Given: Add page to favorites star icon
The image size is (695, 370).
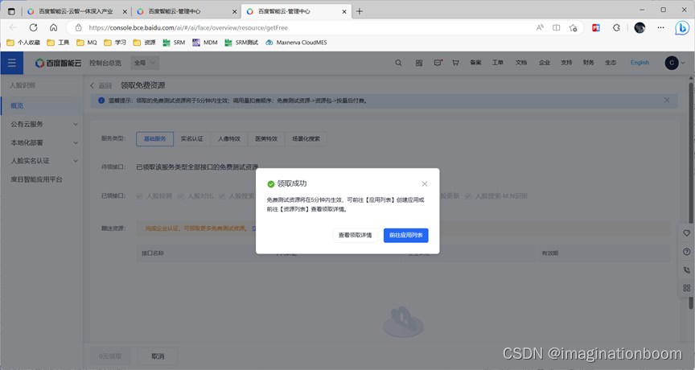Looking at the screenshot, I should click(573, 27).
